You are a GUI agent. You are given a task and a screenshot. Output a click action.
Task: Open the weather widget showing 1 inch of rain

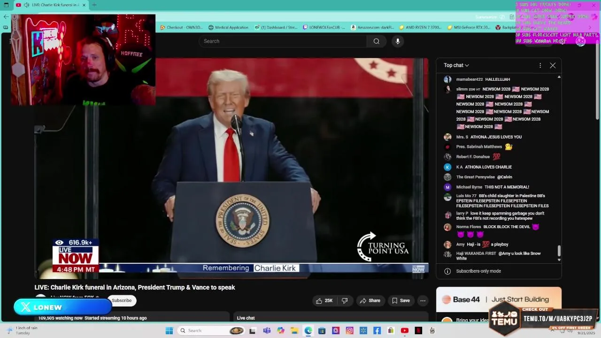(21, 330)
